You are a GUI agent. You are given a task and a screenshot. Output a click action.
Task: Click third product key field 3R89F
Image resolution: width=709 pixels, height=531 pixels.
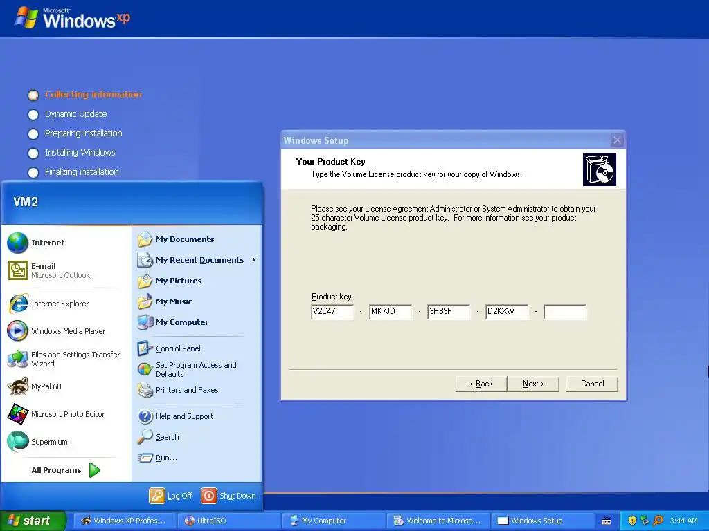[449, 312]
